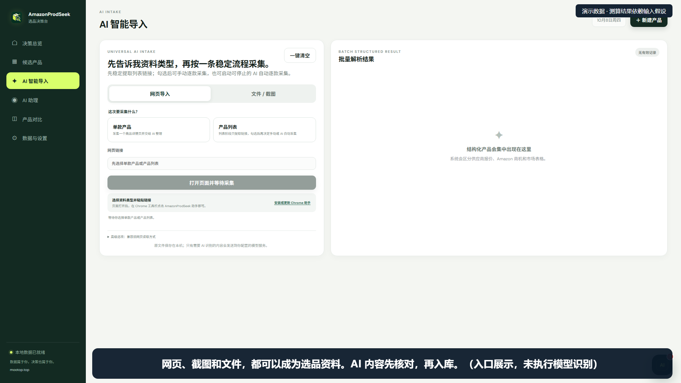The width and height of the screenshot is (681, 383).
Task: Switch to the 文件 / 截图 tab
Action: coord(263,94)
